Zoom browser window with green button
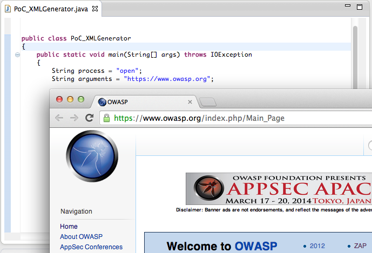372x253 pixels. pyautogui.click(x=81, y=99)
